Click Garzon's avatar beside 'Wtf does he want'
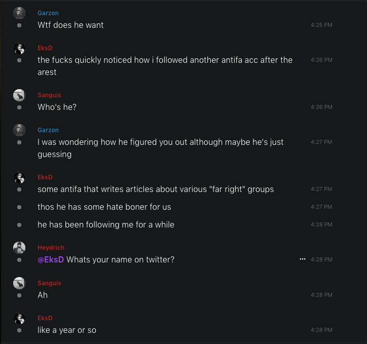 pyautogui.click(x=19, y=13)
